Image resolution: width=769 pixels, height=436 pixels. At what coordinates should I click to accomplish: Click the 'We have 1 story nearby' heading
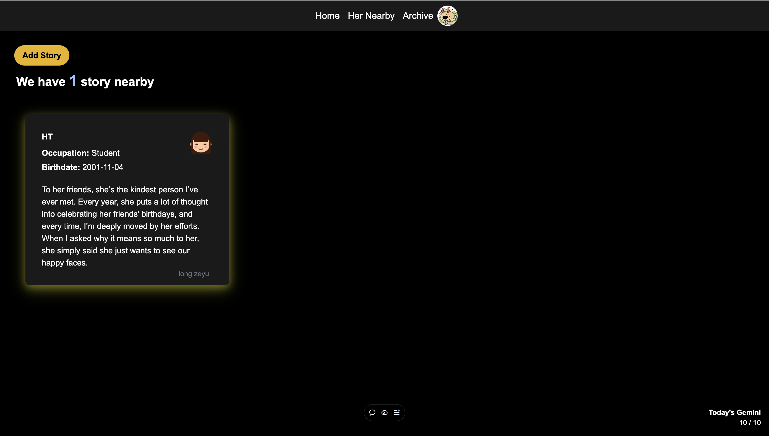point(85,82)
